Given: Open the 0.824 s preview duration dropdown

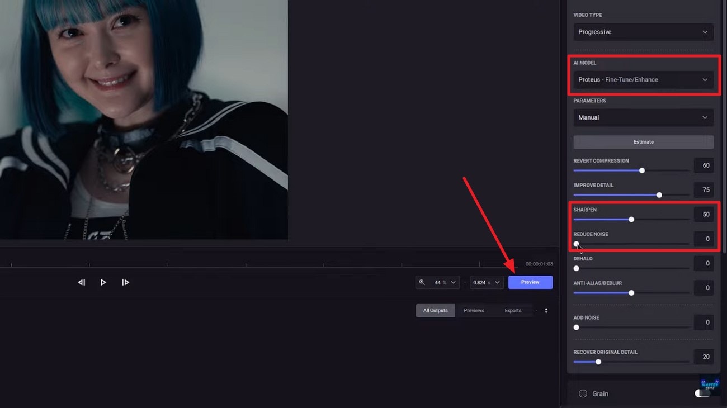Looking at the screenshot, I should (x=485, y=282).
